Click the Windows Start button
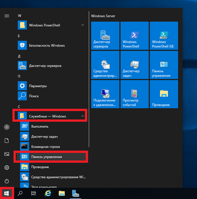Image resolution: width=197 pixels, height=199 pixels. 6,193
